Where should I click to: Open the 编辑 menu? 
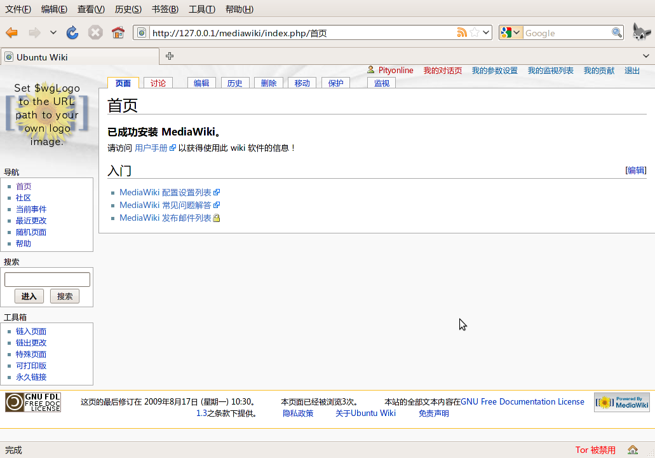tap(54, 9)
